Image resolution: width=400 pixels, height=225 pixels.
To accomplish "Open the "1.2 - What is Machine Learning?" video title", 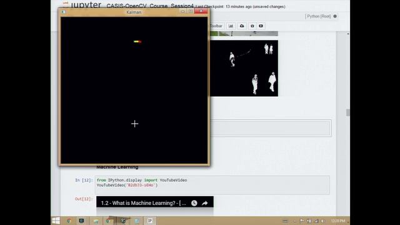I will (143, 203).
